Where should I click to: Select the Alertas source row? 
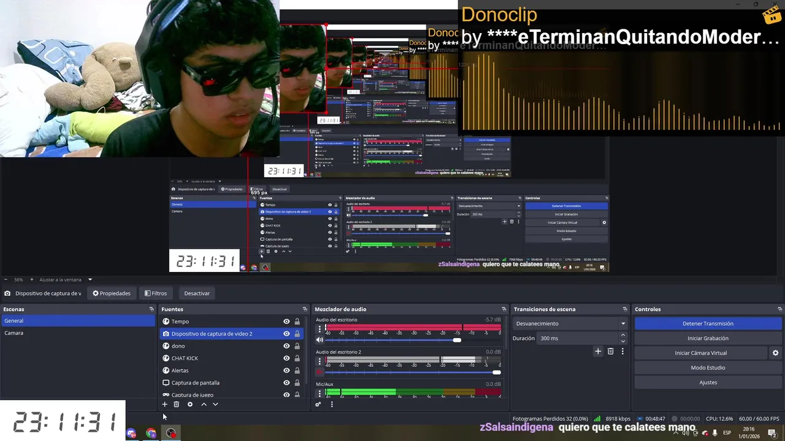pyautogui.click(x=232, y=371)
